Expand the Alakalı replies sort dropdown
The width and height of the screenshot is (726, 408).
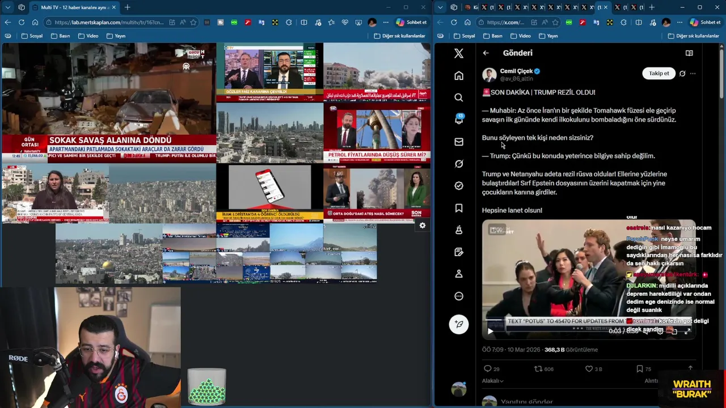[493, 381]
